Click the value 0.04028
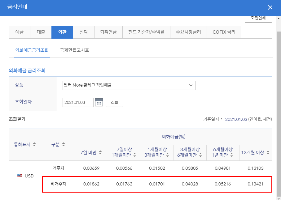This screenshot has height=200, width=281. point(190,184)
